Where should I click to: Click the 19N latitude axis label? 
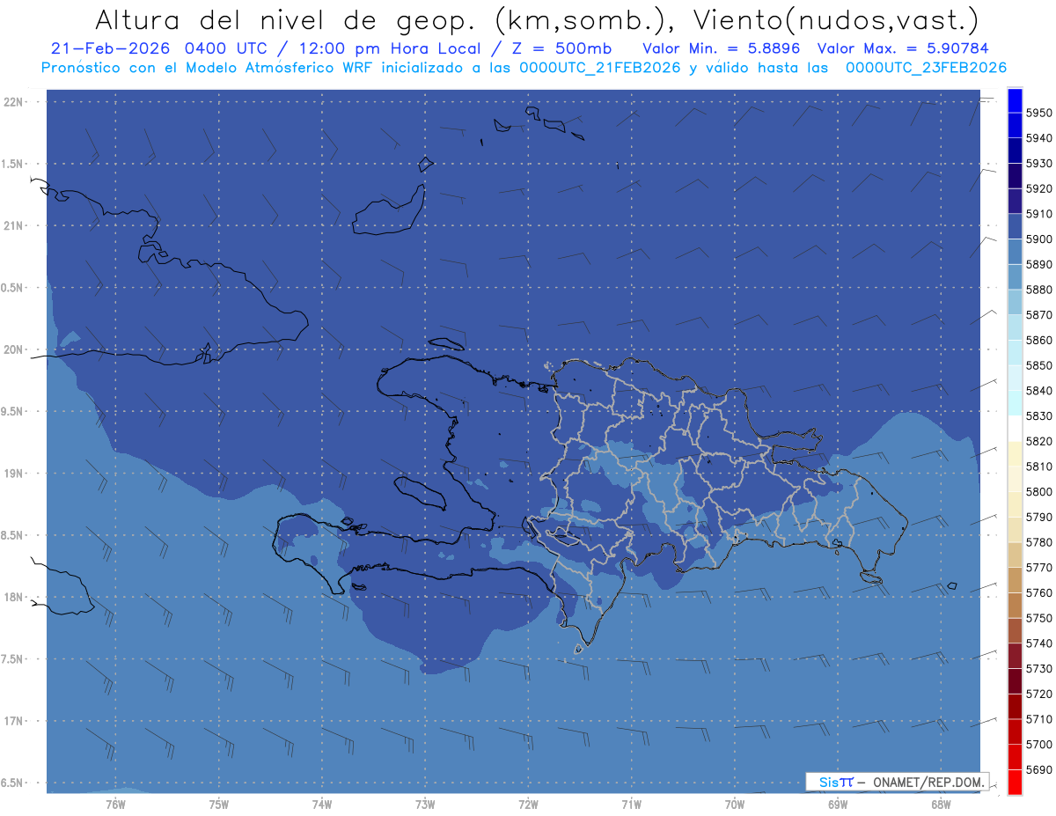point(14,474)
